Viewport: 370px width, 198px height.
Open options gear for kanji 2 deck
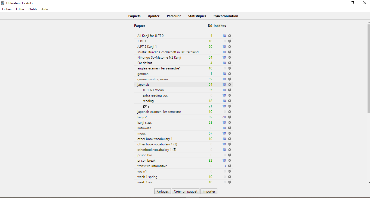click(x=230, y=117)
